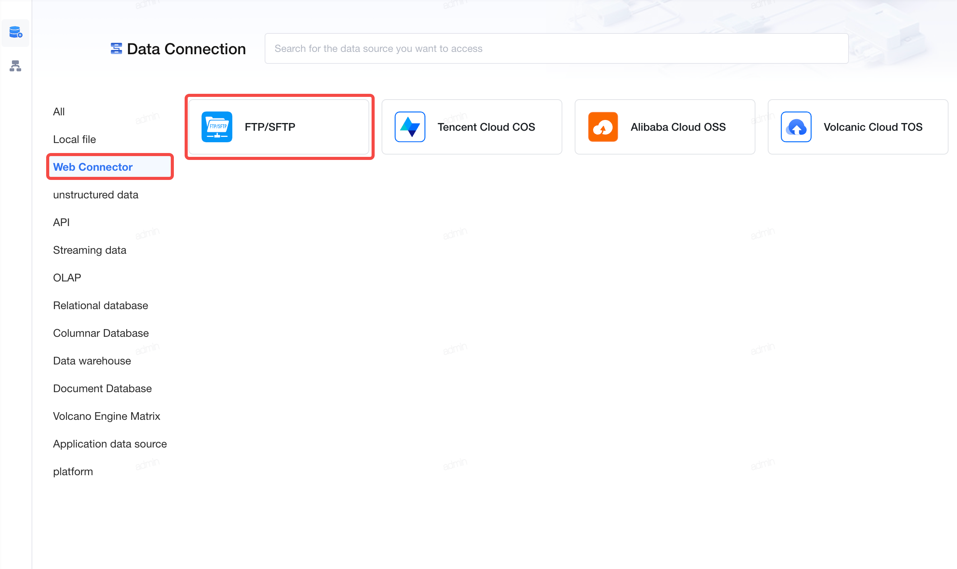
Task: Click the Alibaba Cloud OSS orange icon
Action: coord(603,127)
